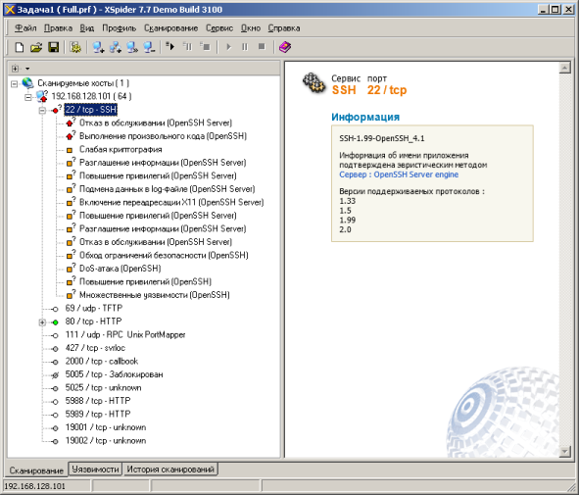Image resolution: width=579 pixels, height=495 pixels.
Task: Click scroll down arrow in info pane
Action: tap(564, 451)
